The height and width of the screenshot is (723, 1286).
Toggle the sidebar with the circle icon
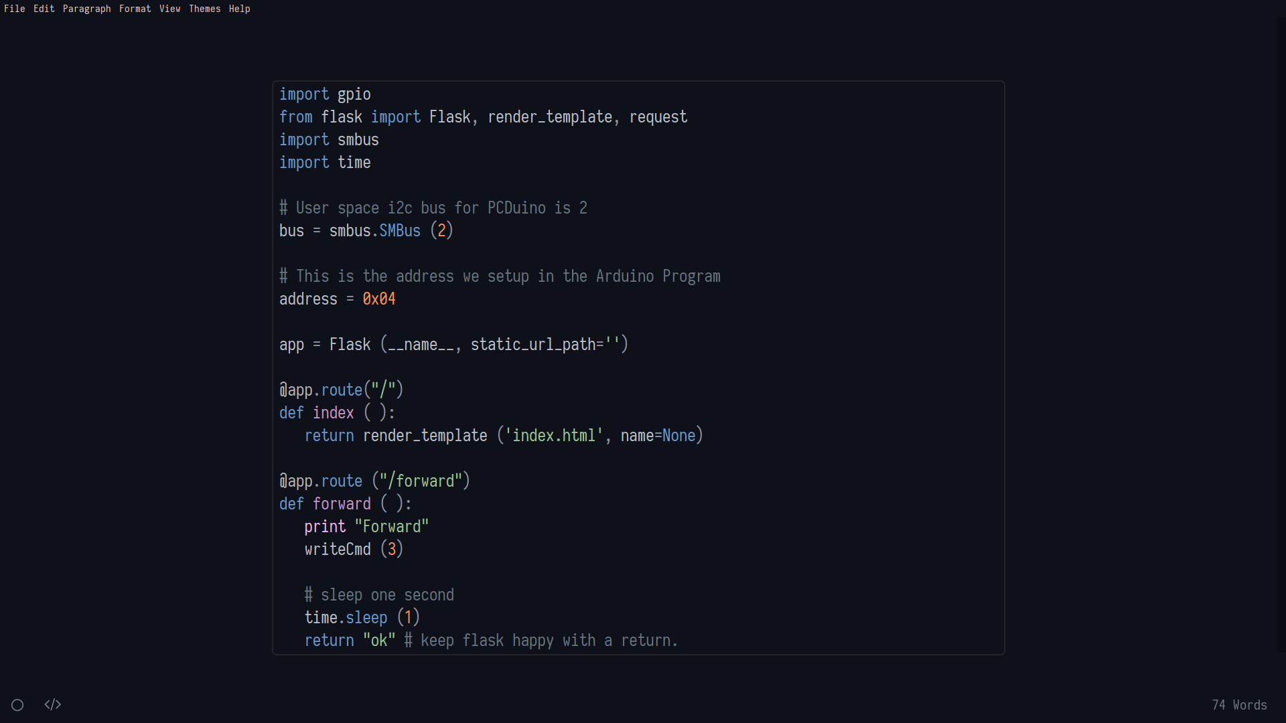pos(17,705)
